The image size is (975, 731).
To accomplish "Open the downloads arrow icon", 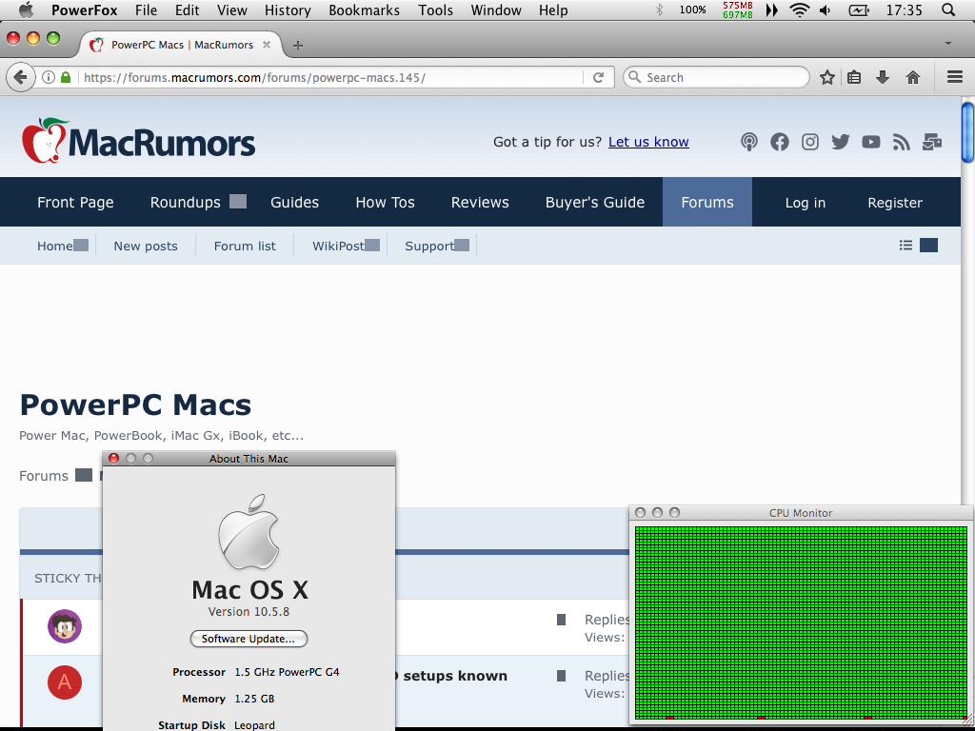I will point(883,78).
